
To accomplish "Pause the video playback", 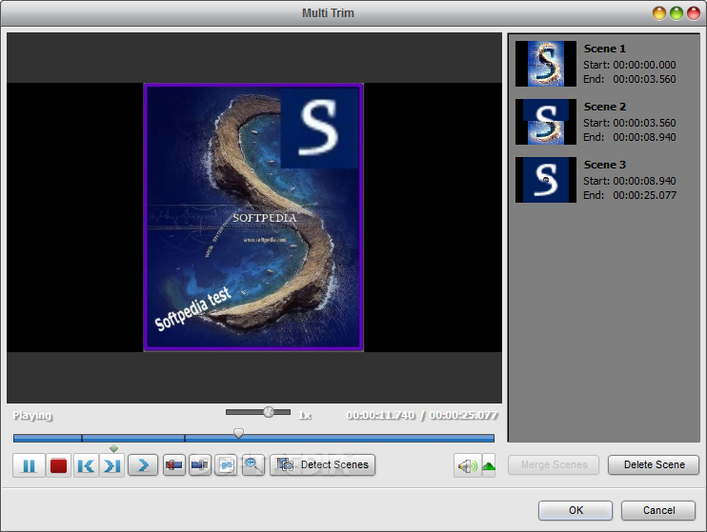I will [29, 465].
